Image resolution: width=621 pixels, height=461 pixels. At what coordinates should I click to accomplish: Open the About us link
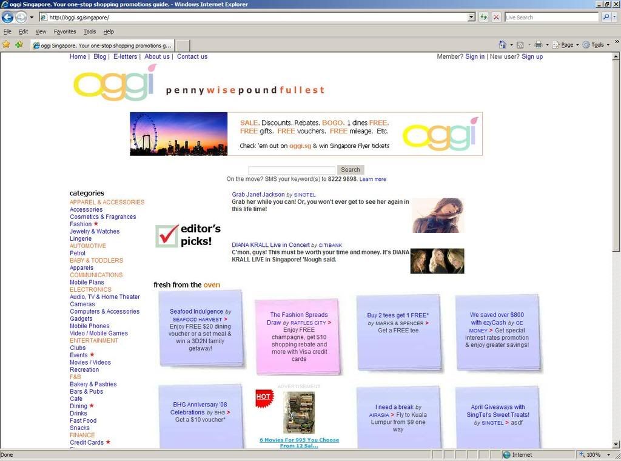pyautogui.click(x=157, y=56)
